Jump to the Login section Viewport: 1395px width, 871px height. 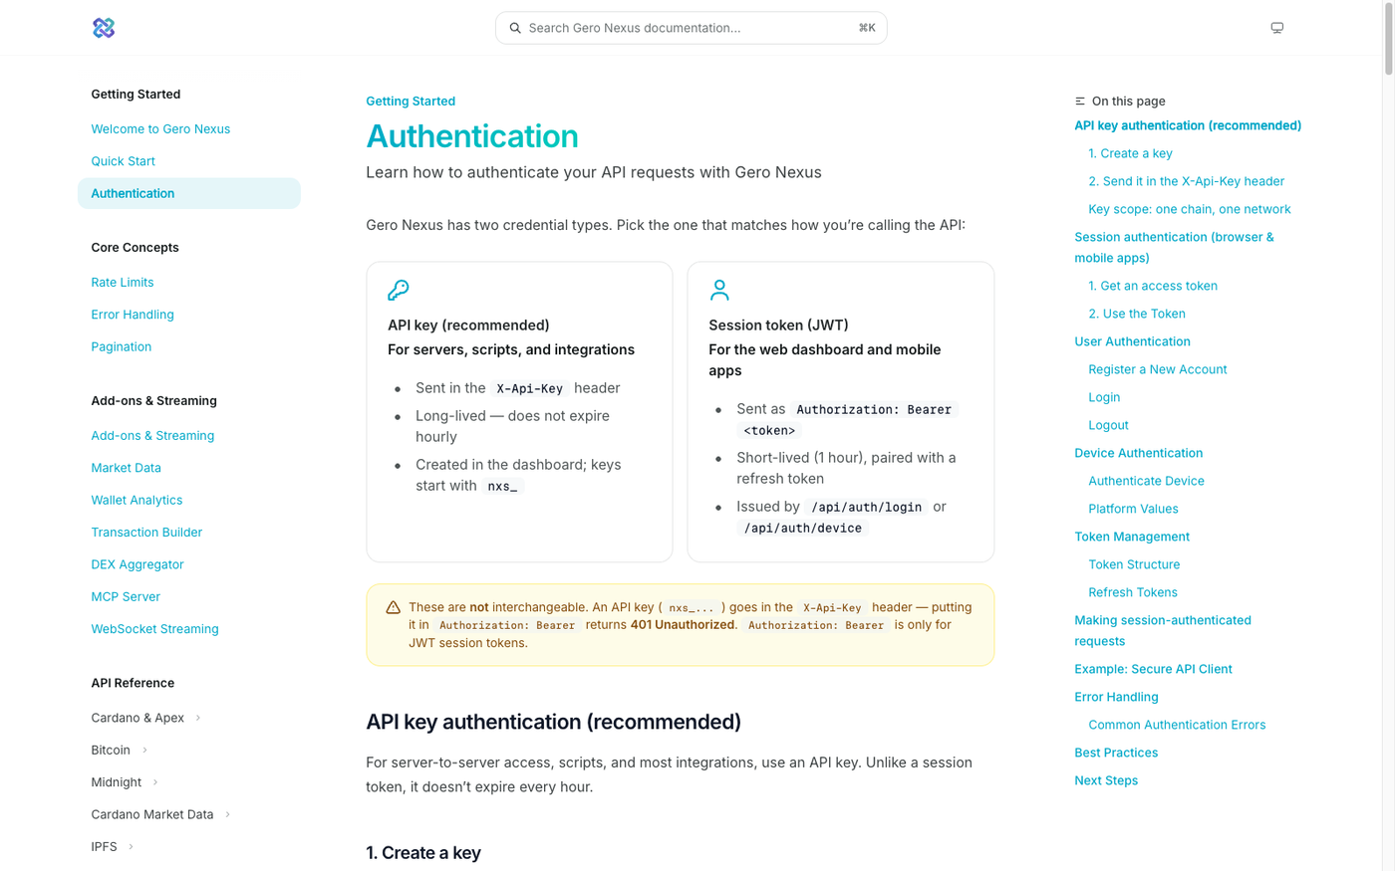(x=1104, y=397)
